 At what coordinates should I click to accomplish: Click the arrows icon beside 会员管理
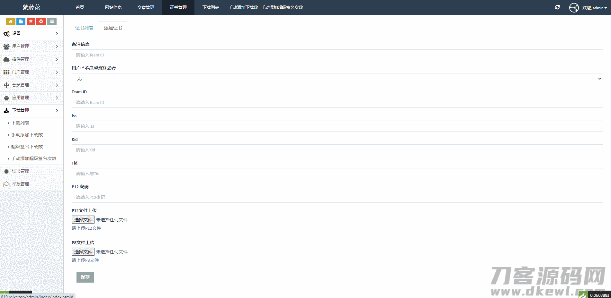pos(6,85)
